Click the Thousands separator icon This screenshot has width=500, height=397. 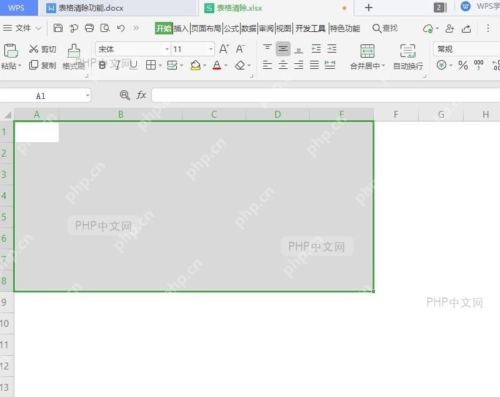(479, 65)
